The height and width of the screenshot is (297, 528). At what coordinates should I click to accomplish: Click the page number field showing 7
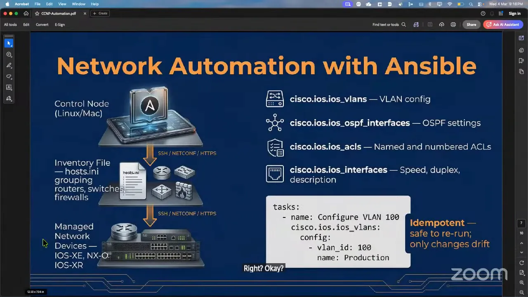[521, 223]
